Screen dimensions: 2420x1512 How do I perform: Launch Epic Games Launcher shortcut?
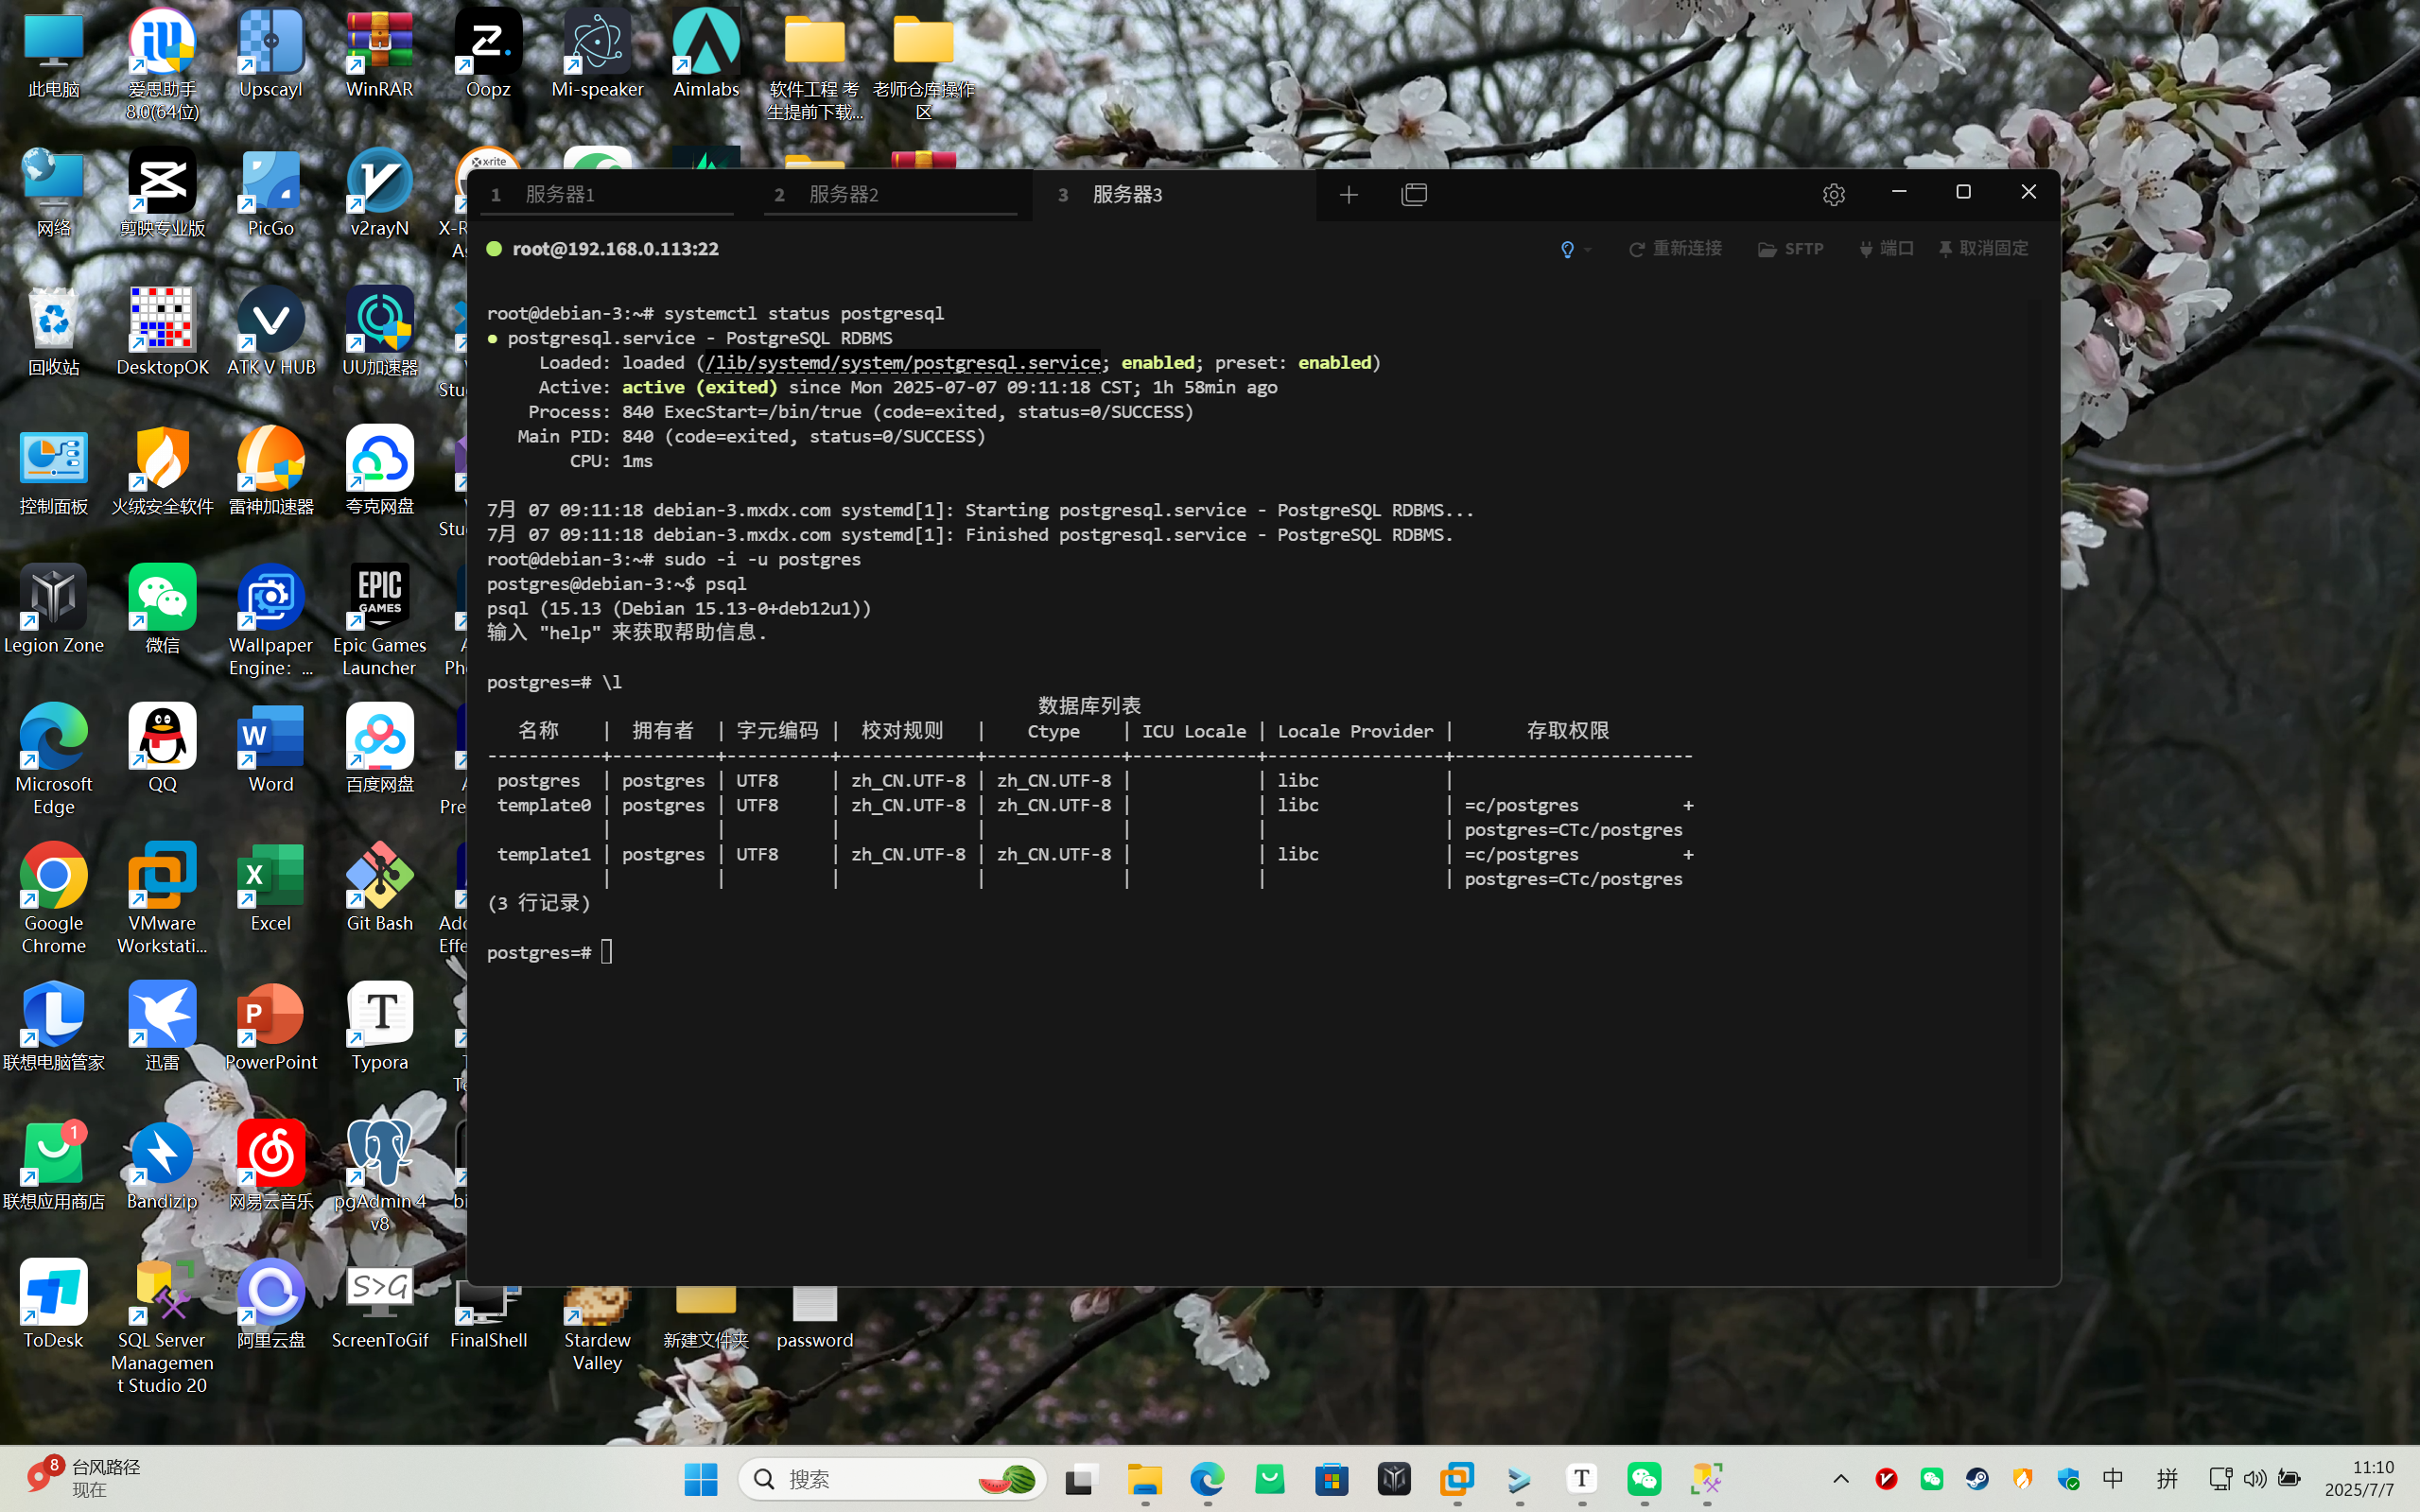pyautogui.click(x=380, y=622)
